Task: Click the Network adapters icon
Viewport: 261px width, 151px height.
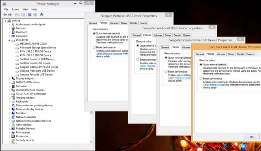Action: (x=13, y=117)
